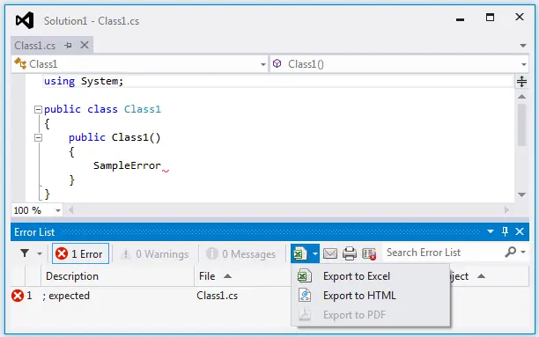Close the Error List panel
This screenshot has height=337, width=539.
(x=520, y=231)
